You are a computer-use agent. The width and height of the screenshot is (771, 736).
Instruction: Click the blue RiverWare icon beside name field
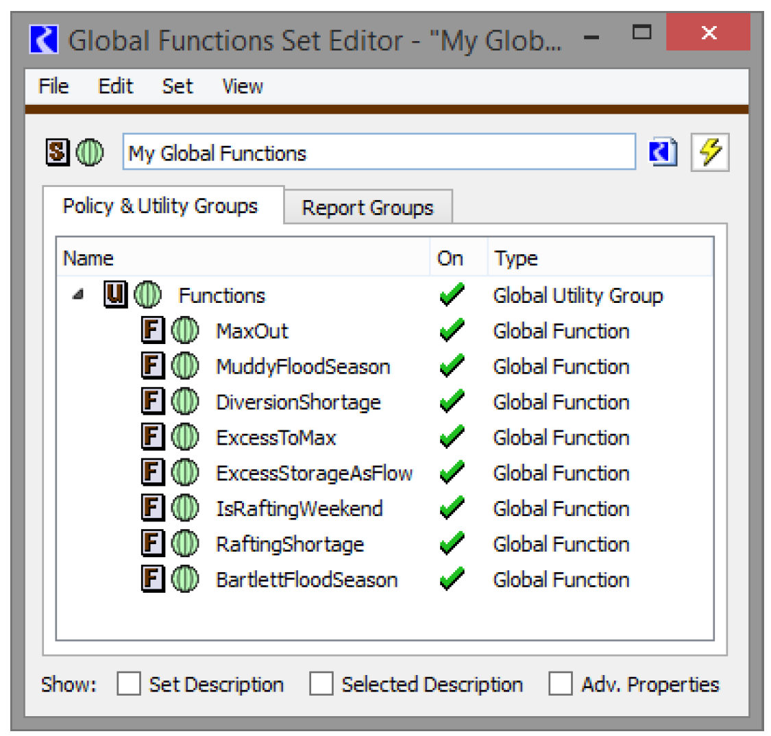point(663,152)
